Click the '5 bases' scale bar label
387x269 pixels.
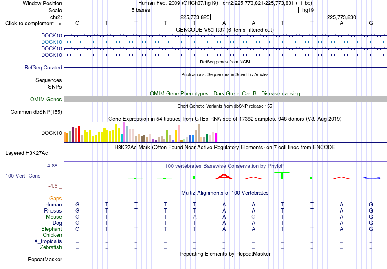tap(141, 10)
